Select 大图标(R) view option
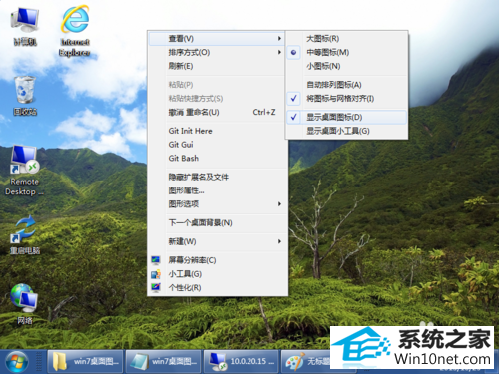Image resolution: width=499 pixels, height=374 pixels. coord(346,39)
